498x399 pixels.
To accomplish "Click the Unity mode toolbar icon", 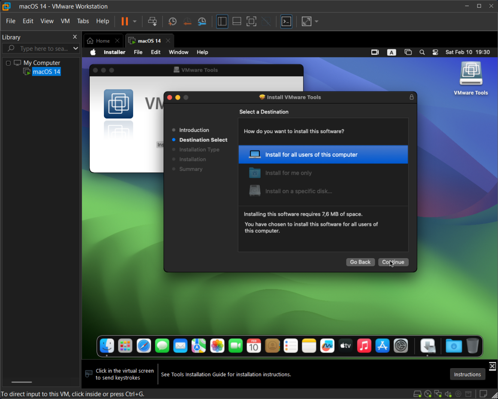I will pyautogui.click(x=266, y=21).
